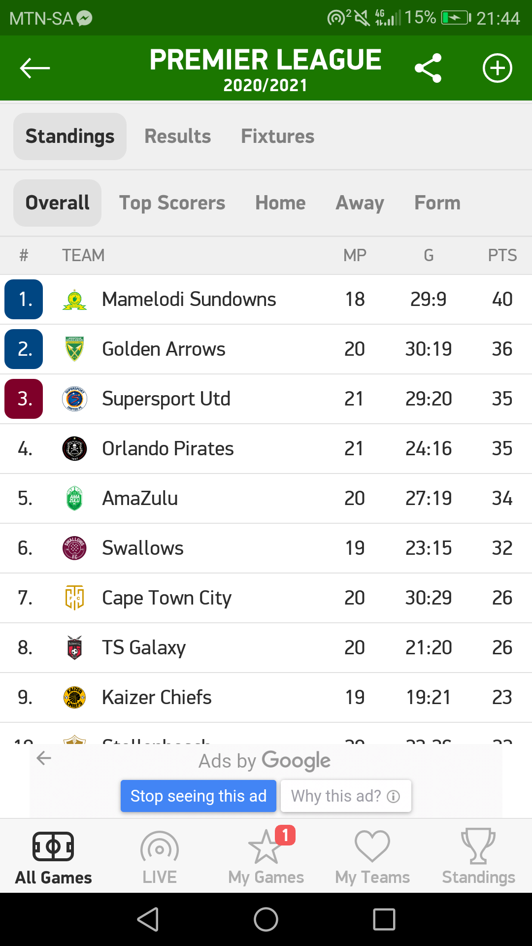Switch to the Results tab
The width and height of the screenshot is (532, 946).
[177, 136]
